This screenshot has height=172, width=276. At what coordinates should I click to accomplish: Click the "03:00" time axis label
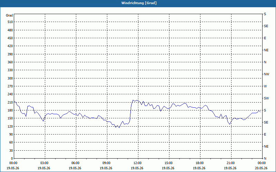[45, 163]
